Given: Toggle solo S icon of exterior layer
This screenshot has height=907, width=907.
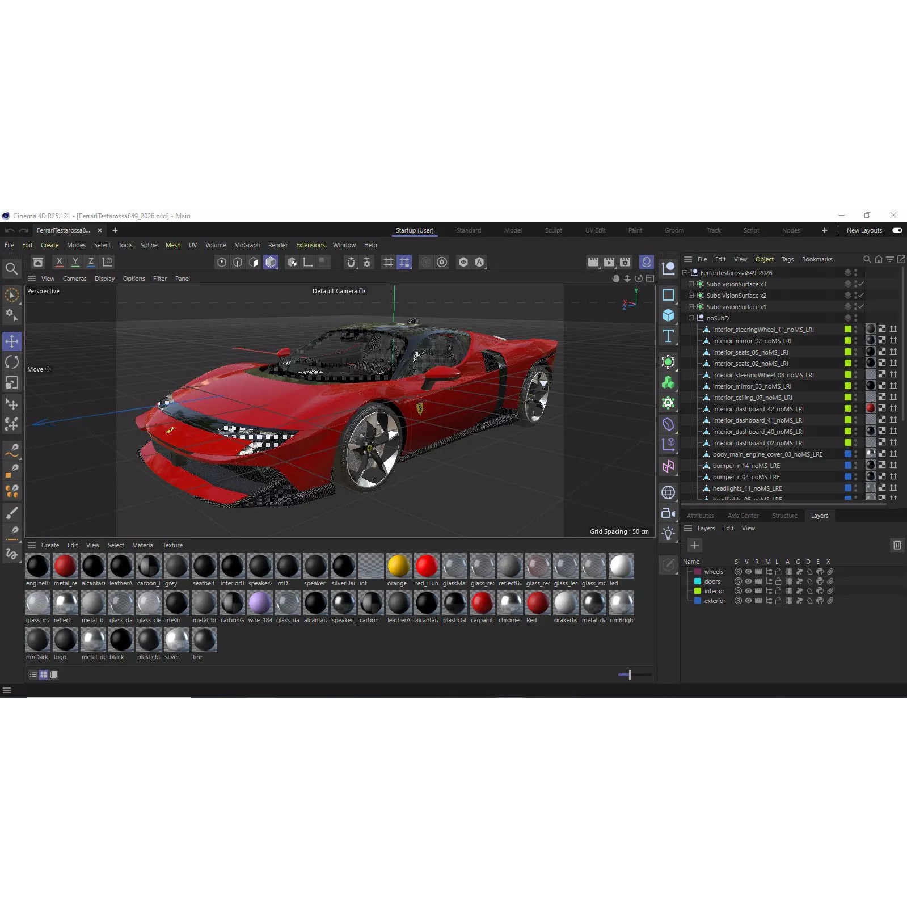Looking at the screenshot, I should tap(738, 601).
